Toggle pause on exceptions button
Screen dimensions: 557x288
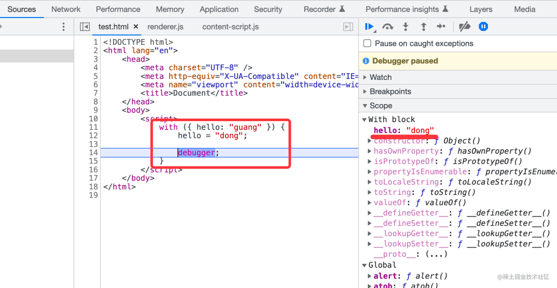[x=483, y=27]
